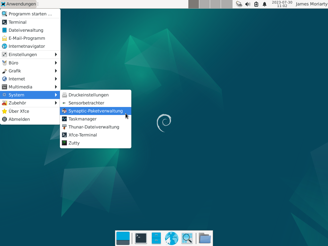Expand the Multimedia submenu
Screen dimensions: 328x246
(30, 87)
